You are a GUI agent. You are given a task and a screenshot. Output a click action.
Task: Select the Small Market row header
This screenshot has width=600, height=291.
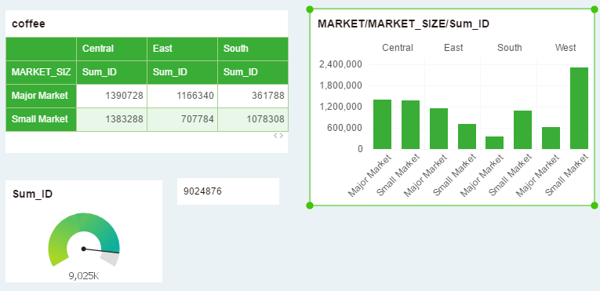click(41, 119)
